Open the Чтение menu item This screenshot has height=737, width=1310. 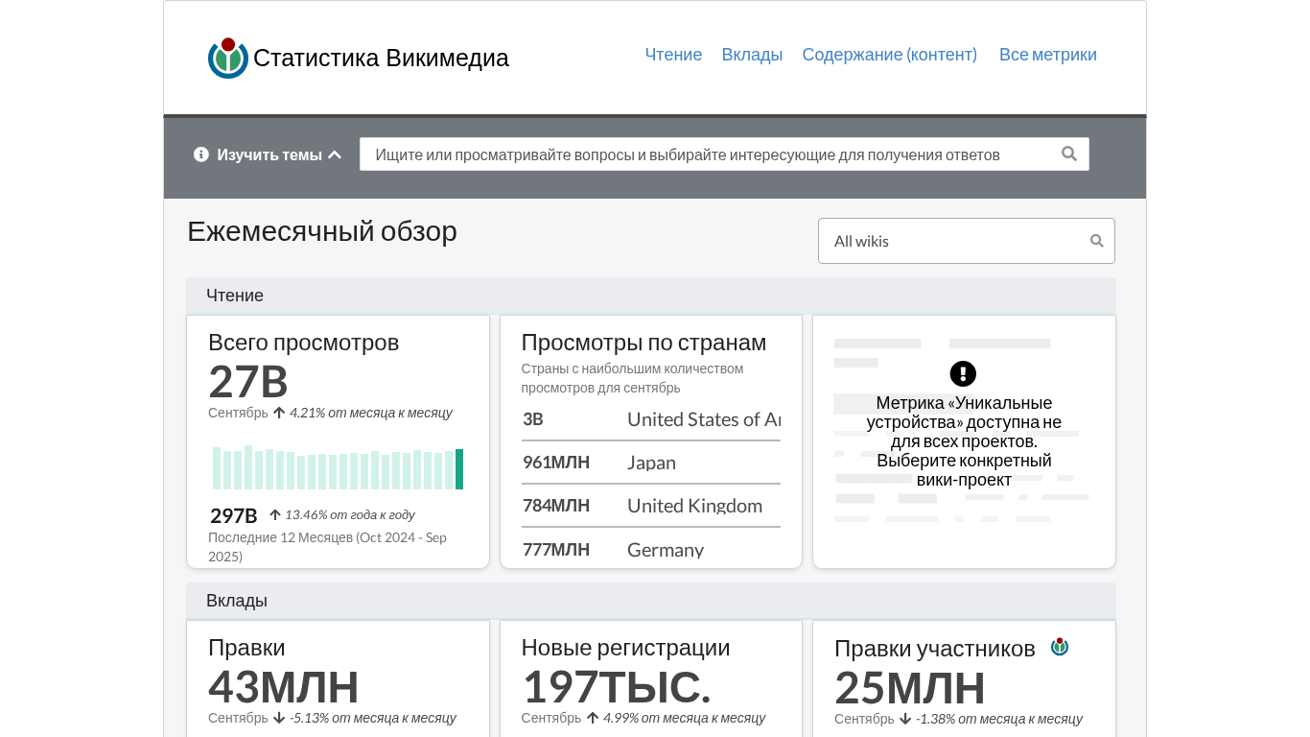(673, 55)
